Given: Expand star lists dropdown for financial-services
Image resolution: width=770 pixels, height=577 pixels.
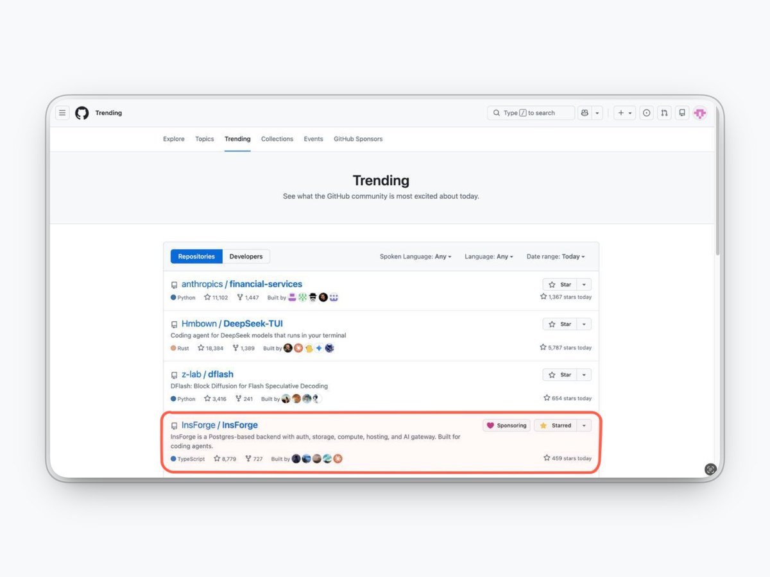Looking at the screenshot, I should coord(584,285).
